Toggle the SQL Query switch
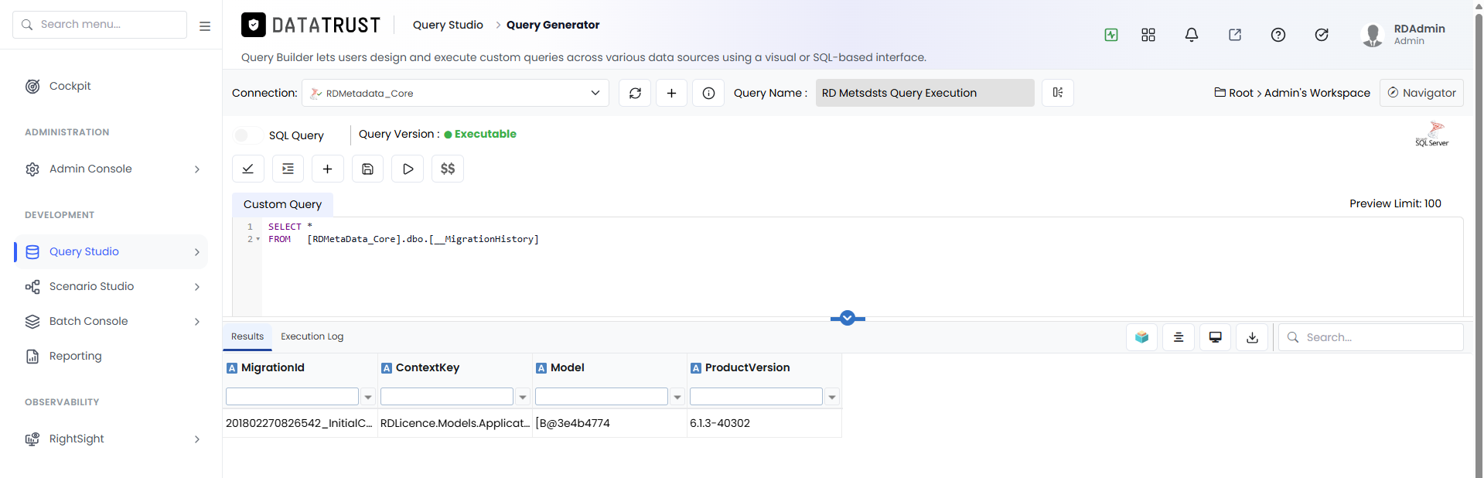1484x478 pixels. 247,135
